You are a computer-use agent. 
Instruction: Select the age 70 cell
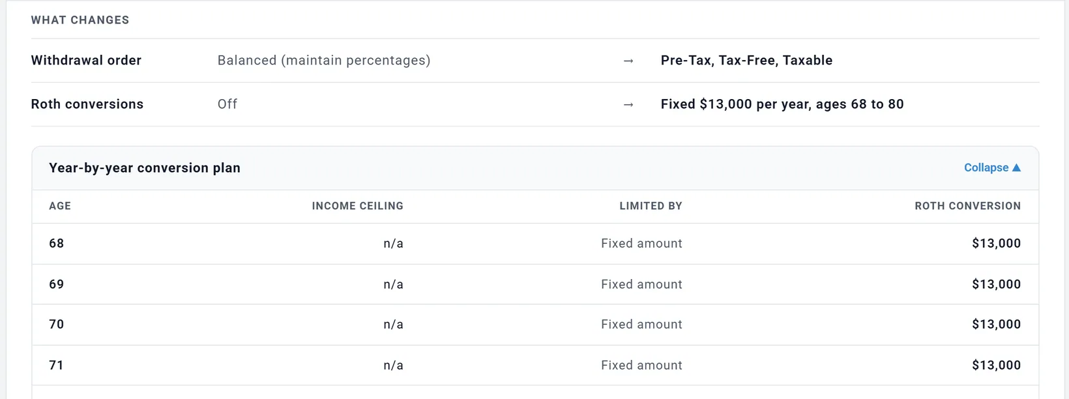(x=57, y=324)
